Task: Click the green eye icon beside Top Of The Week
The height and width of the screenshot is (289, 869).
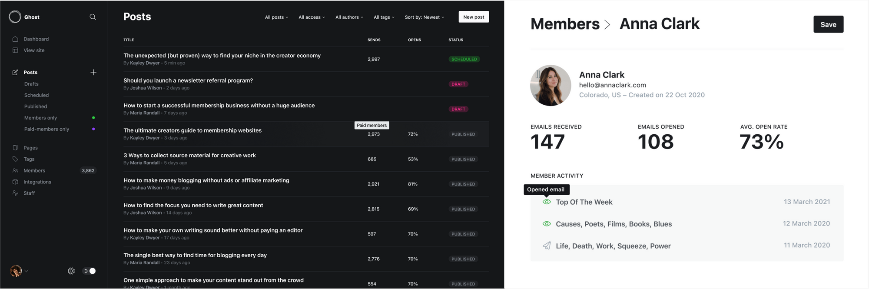Action: tap(547, 202)
